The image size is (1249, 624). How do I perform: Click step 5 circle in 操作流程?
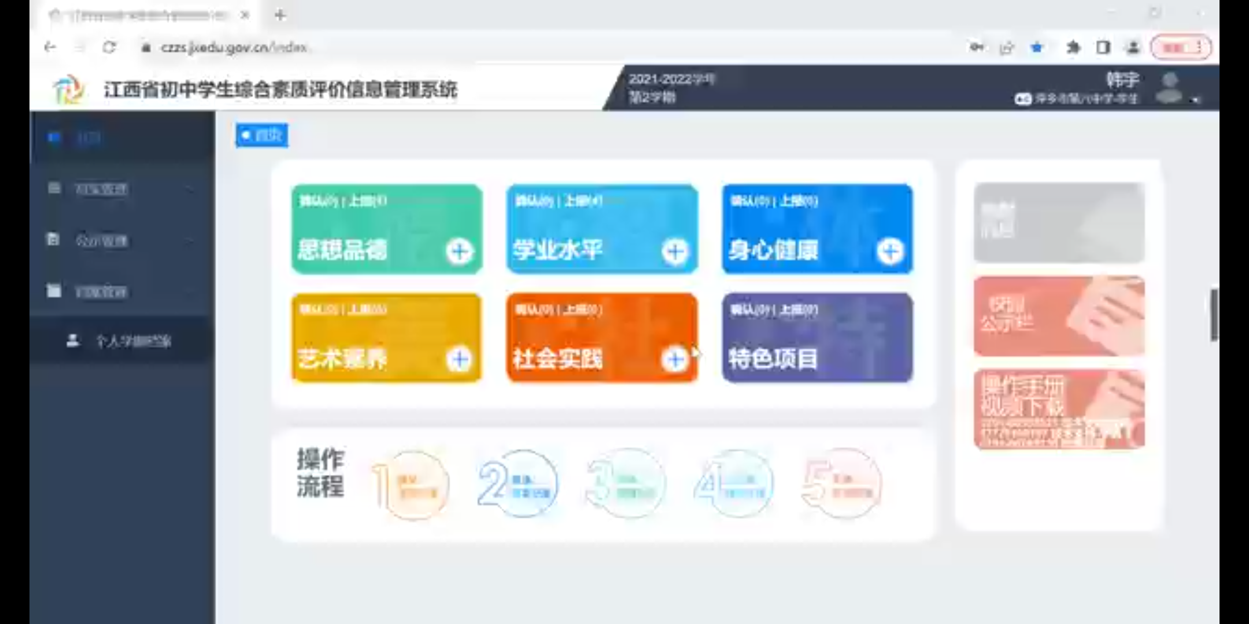pos(842,484)
